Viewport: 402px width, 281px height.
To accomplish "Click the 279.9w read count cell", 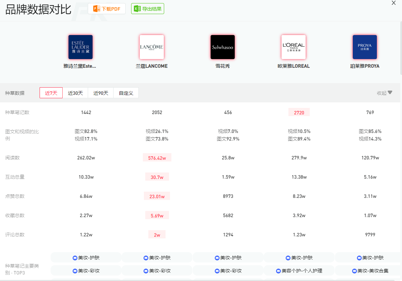I will coord(299,158).
